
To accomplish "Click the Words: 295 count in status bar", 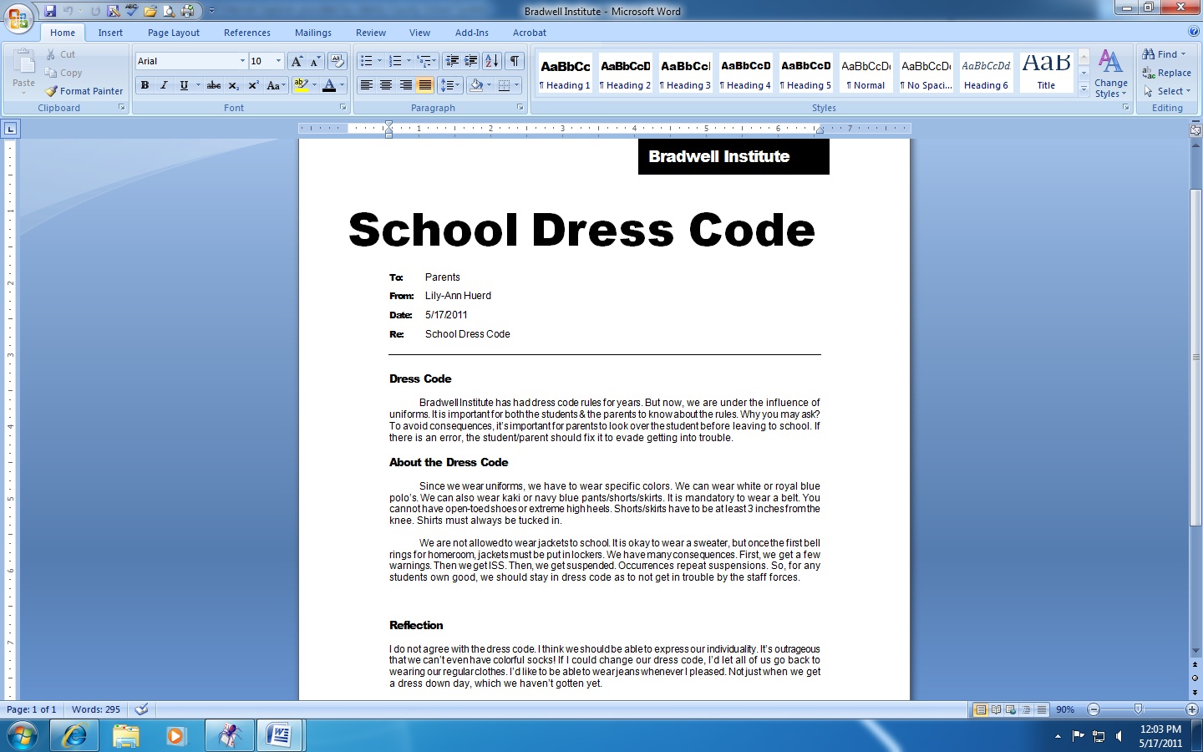I will 94,709.
